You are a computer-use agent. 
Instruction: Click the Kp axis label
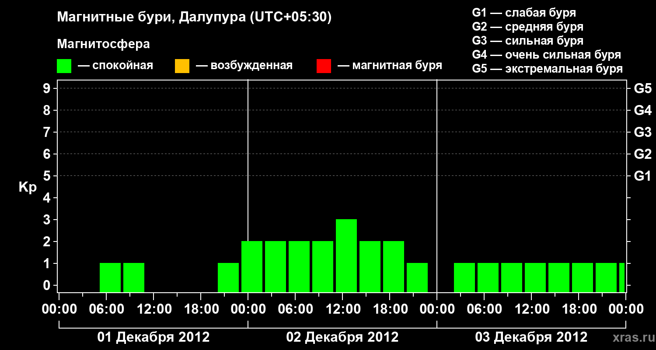pos(28,188)
